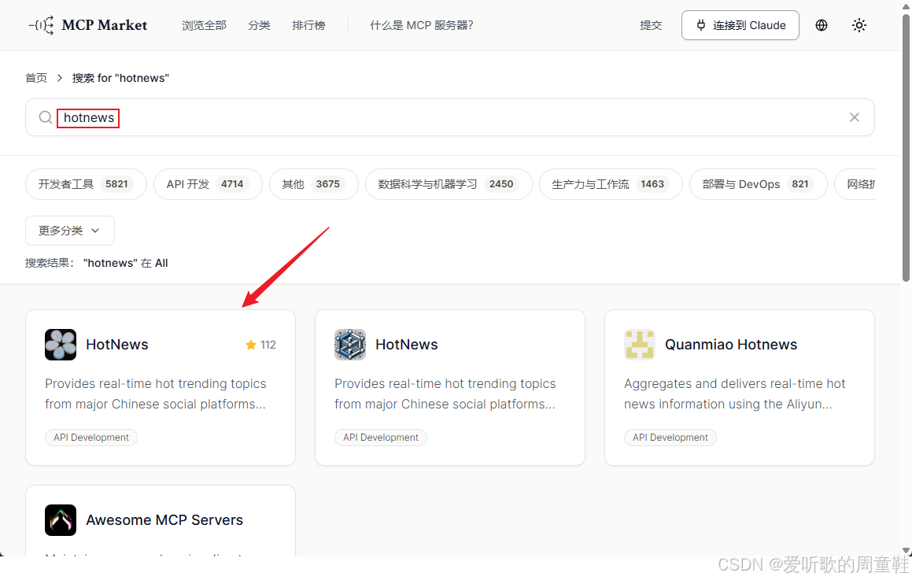Open the 分类 menu item

259,26
